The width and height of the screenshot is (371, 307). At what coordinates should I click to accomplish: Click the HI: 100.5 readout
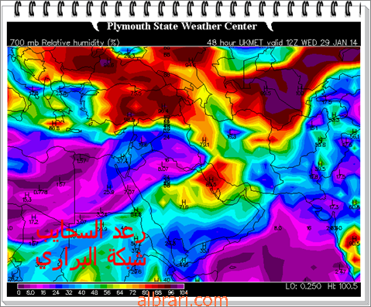[342, 286]
